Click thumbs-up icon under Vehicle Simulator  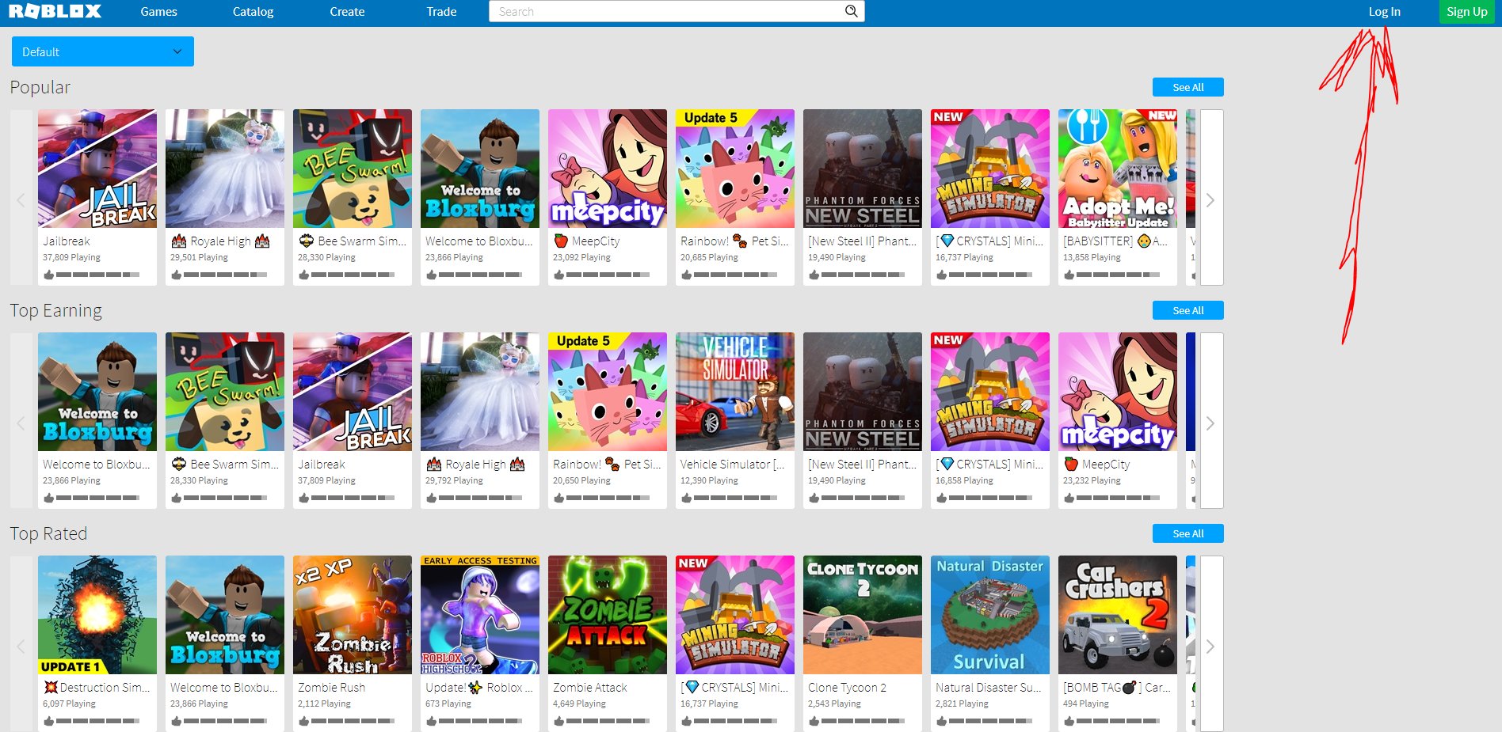click(x=687, y=498)
